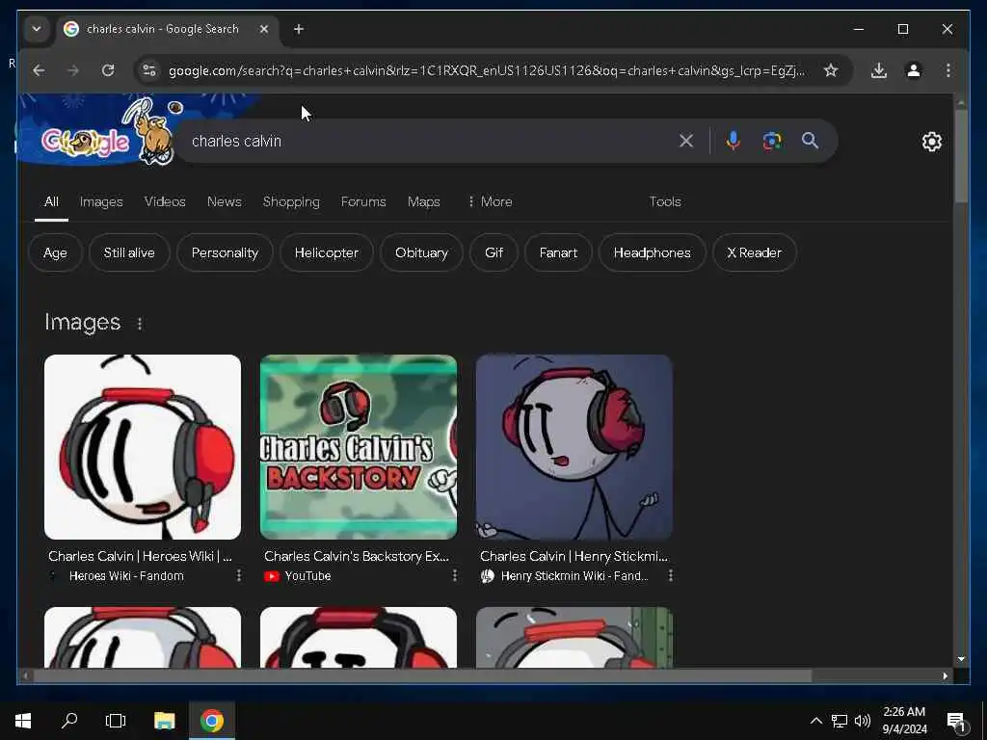The image size is (987, 740).
Task: Click the Henry Stickmin Wiki source icon
Action: 487,576
